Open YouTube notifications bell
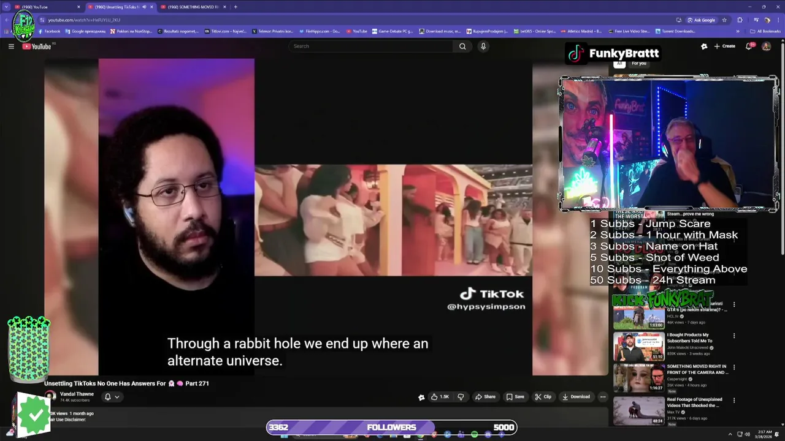 point(749,47)
